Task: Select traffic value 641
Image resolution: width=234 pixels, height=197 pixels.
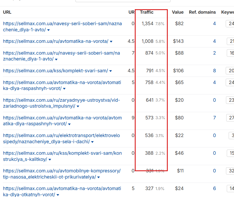Action: 150,100
